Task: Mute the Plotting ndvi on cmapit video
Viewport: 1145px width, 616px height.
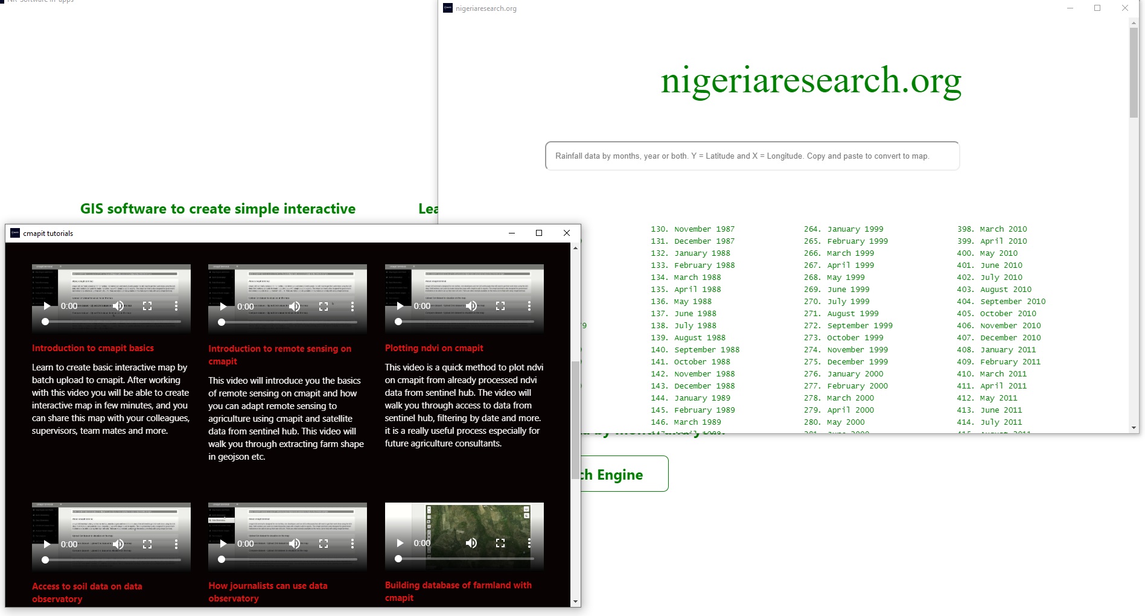Action: [471, 306]
